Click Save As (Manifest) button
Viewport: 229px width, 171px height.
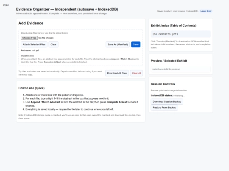click(117, 44)
